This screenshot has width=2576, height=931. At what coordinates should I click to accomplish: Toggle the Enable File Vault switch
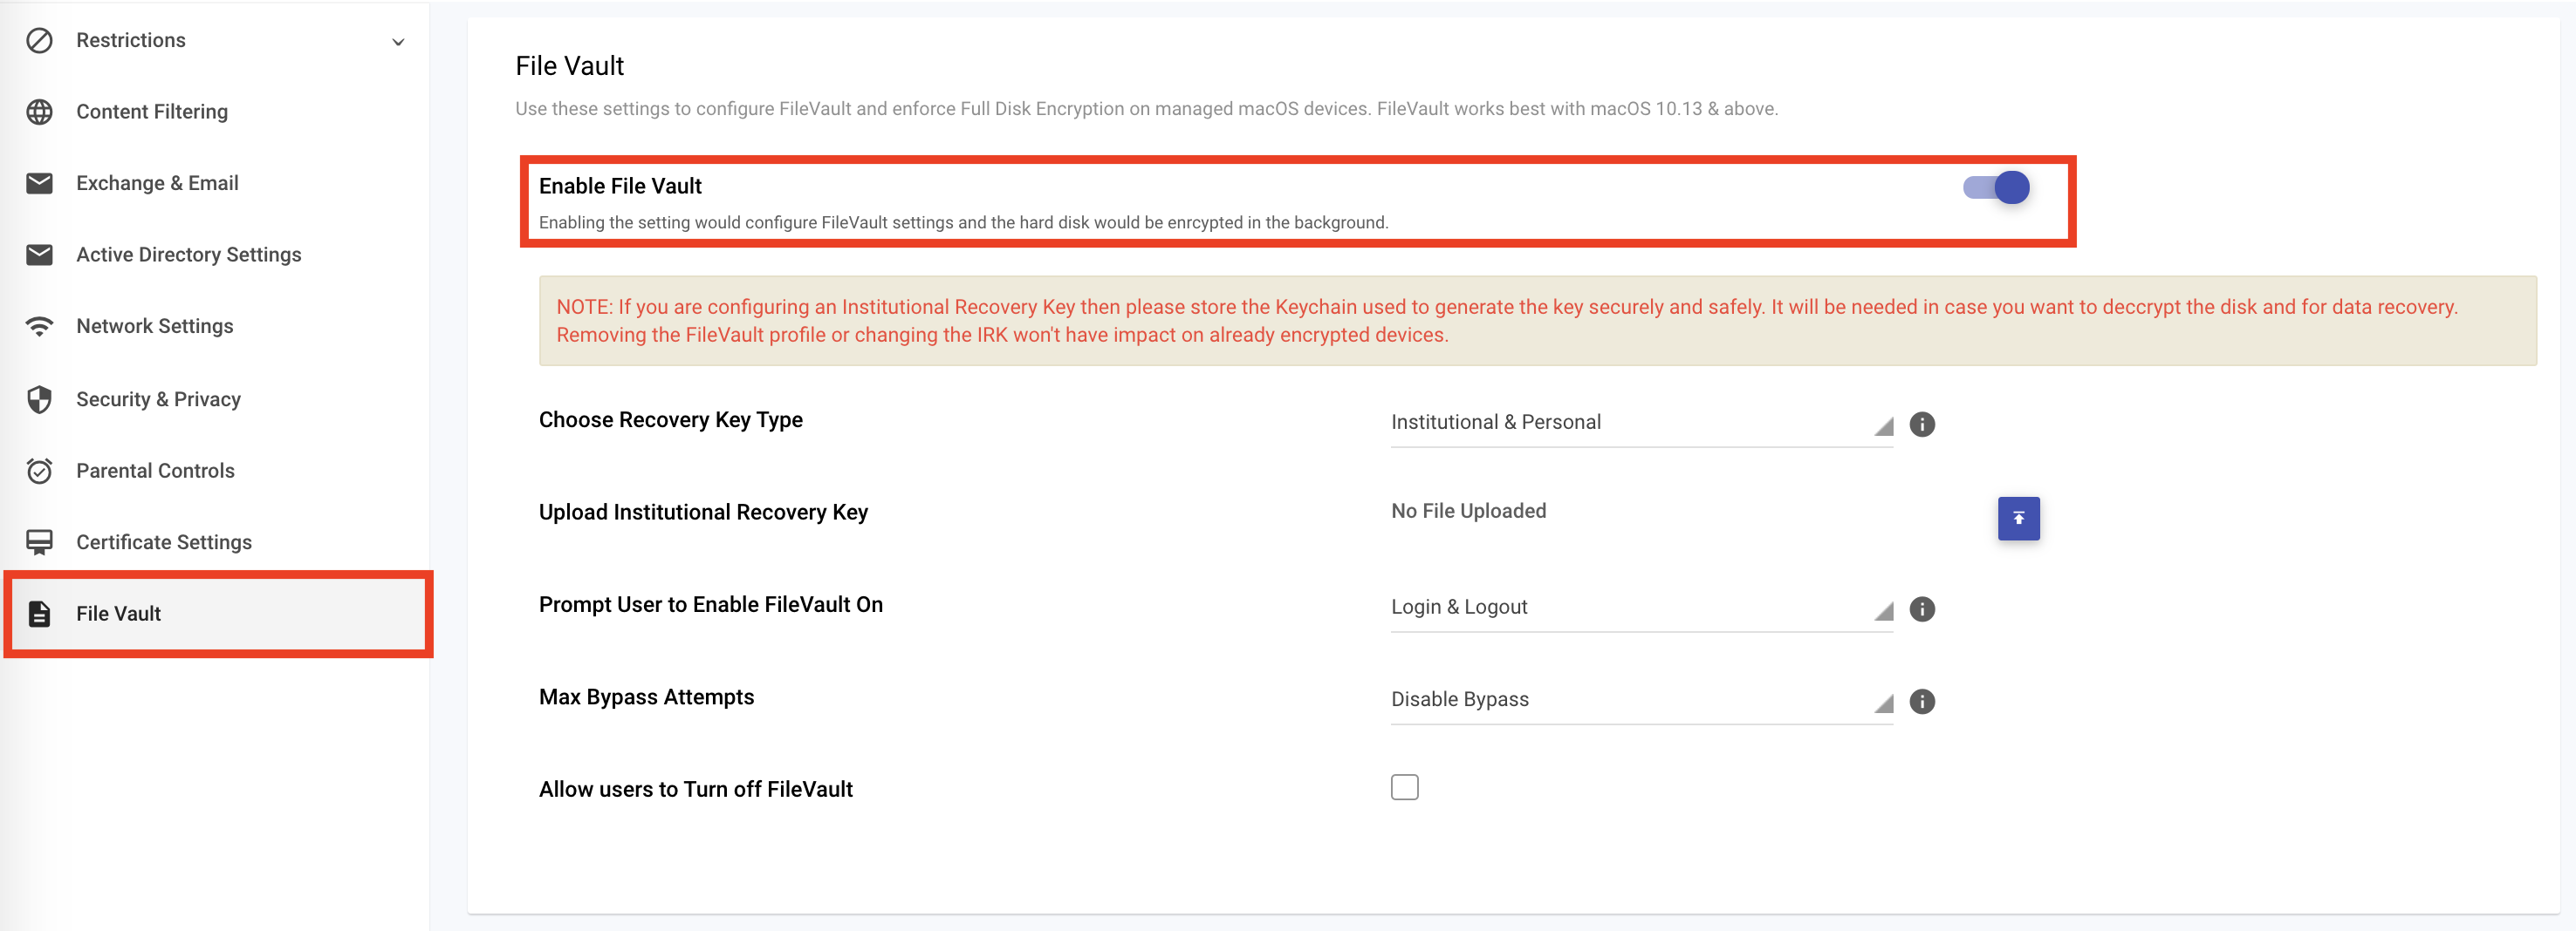[1995, 187]
